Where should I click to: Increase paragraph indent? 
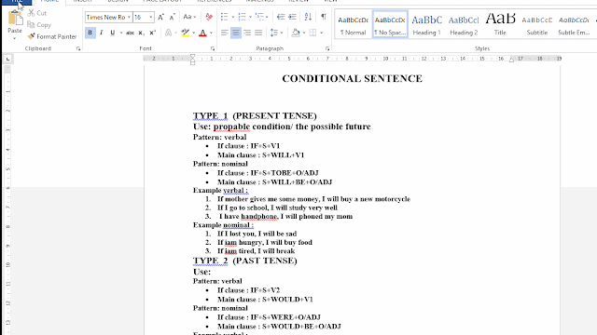tap(292, 17)
